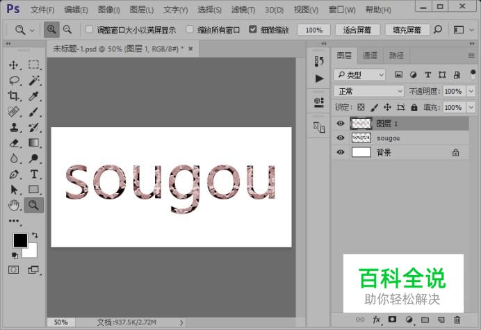Toggle lock all padlock icon
Viewport: 481px width, 330px height.
coord(414,107)
